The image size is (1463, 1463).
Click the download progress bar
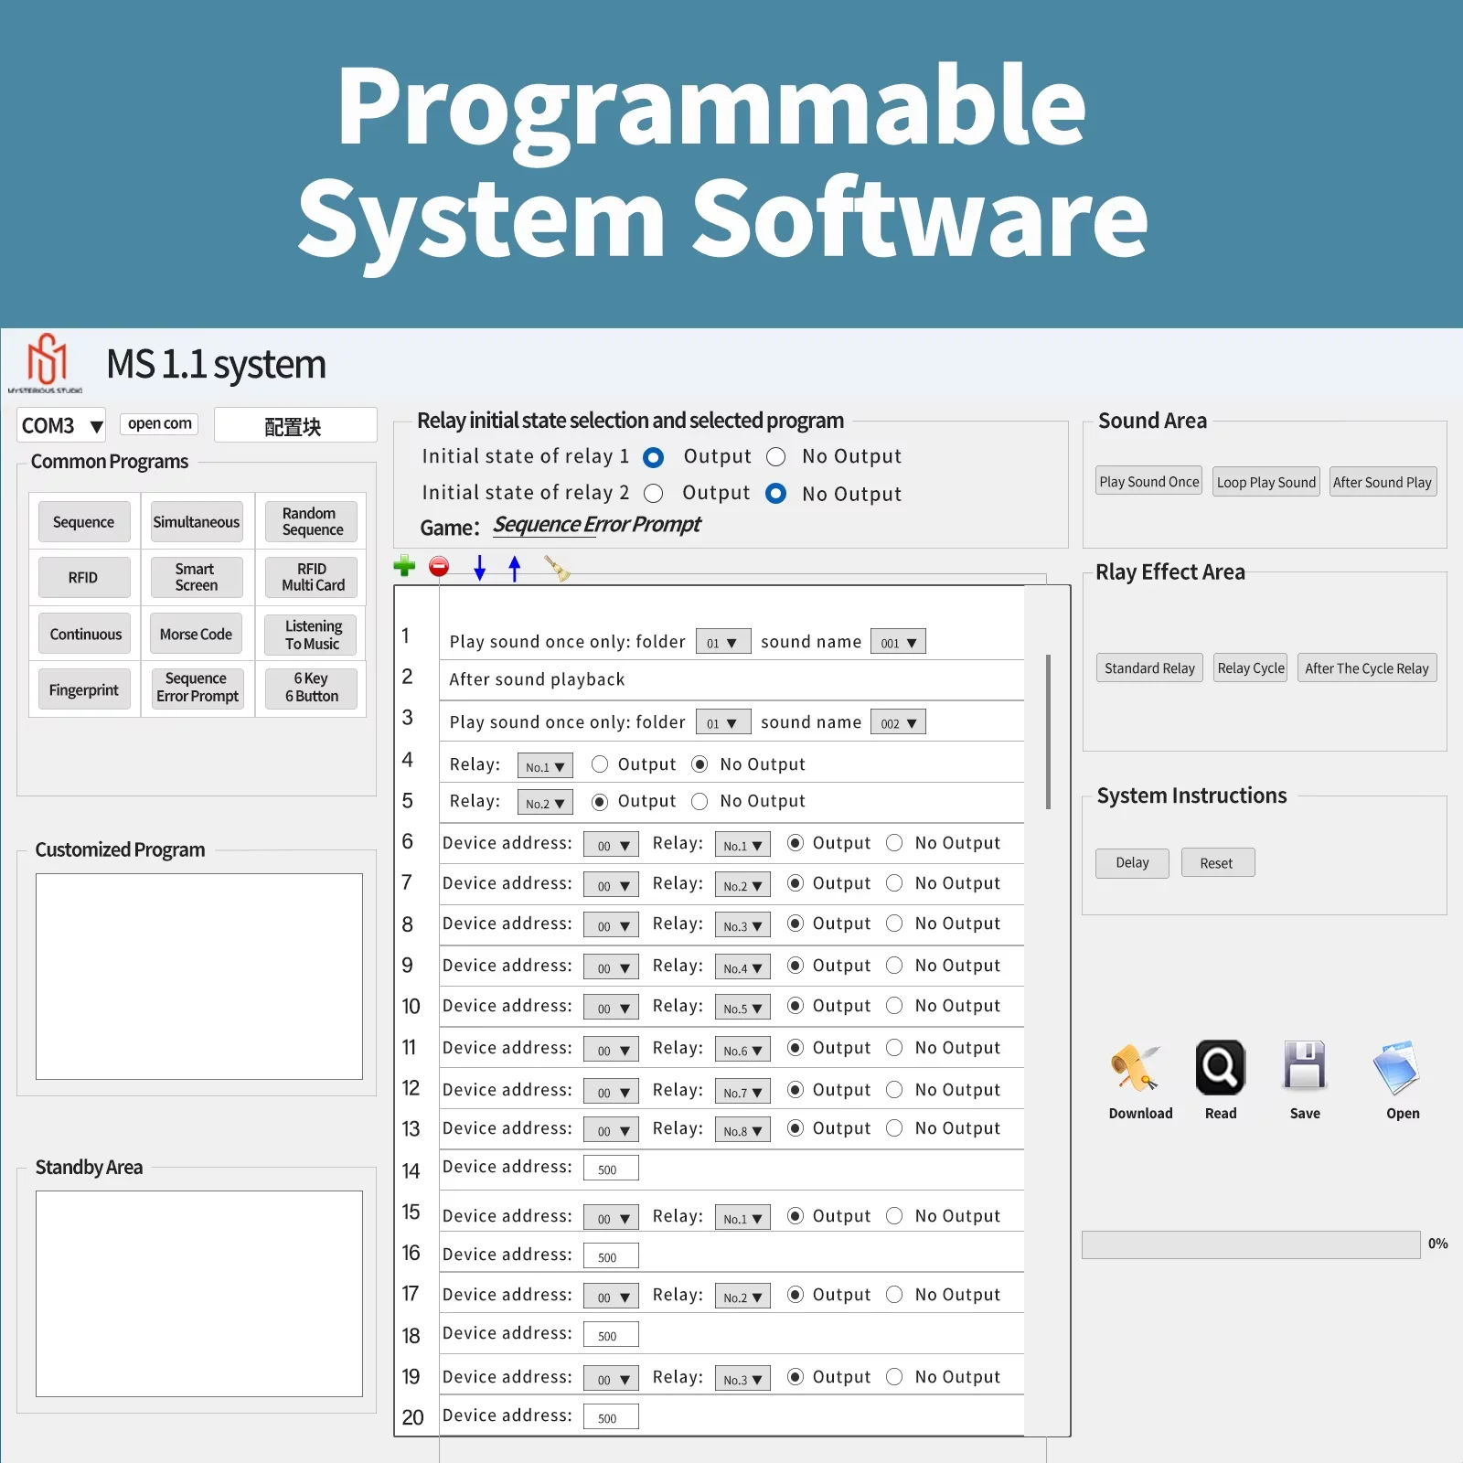(x=1251, y=1244)
